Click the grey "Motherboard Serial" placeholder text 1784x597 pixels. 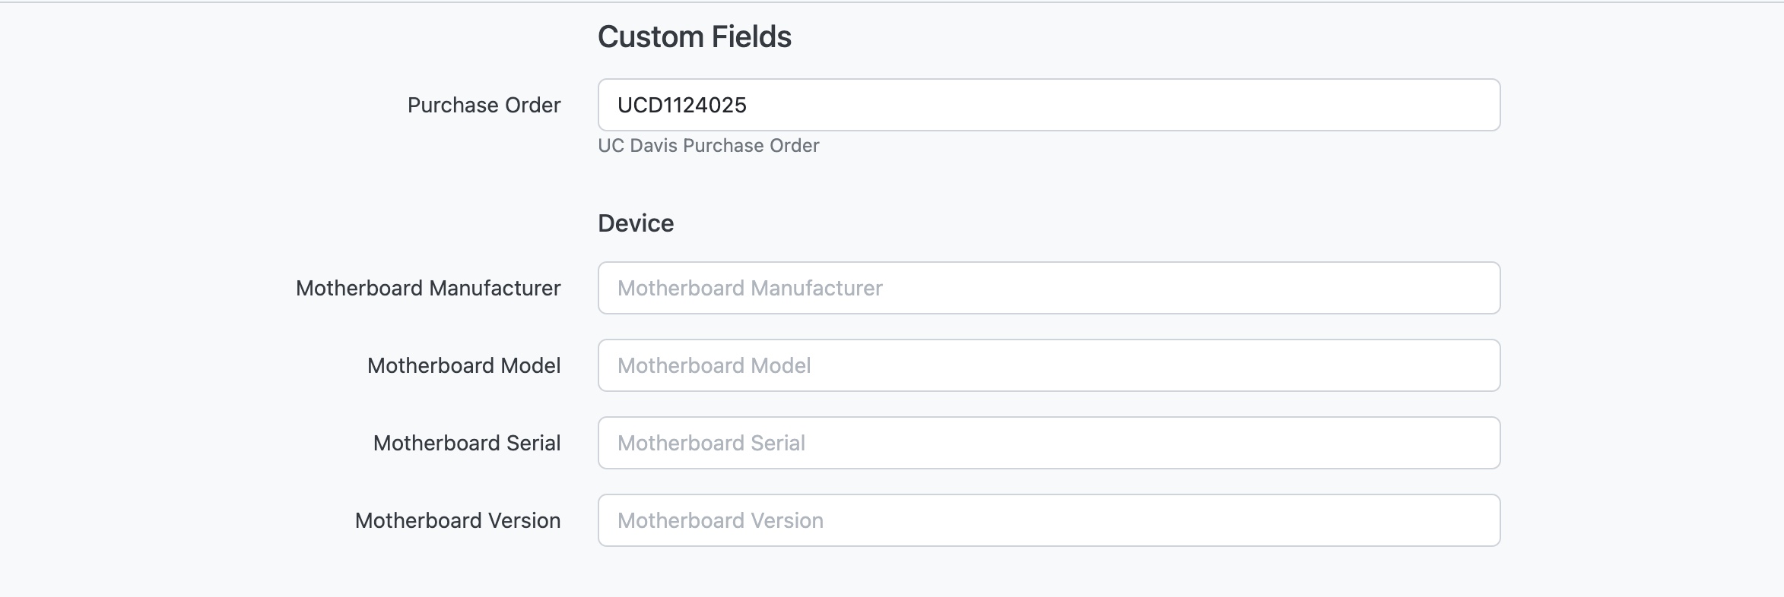[711, 443]
